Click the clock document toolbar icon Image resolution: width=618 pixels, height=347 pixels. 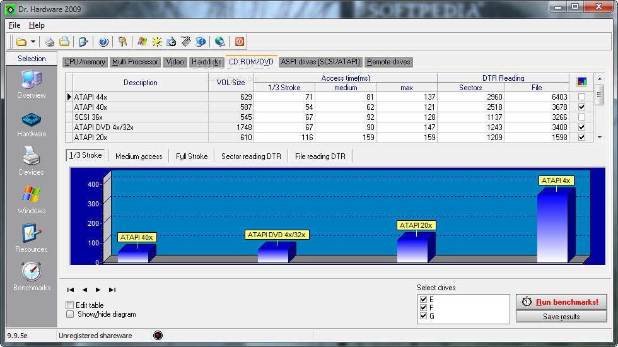coord(172,42)
